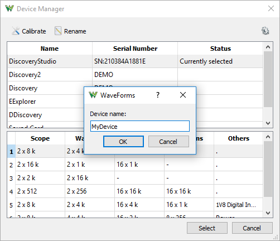Open the gear settings icon
The height and width of the screenshot is (241, 280).
click(x=265, y=31)
